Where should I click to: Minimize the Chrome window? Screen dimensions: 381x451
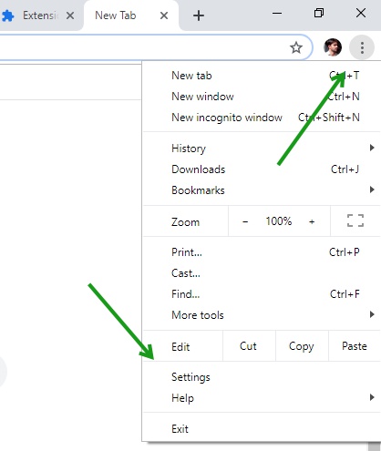coord(277,14)
